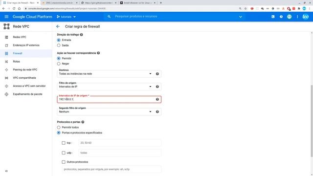The width and height of the screenshot is (313, 176).
Task: Enable the tcp checkbox
Action: click(64, 143)
